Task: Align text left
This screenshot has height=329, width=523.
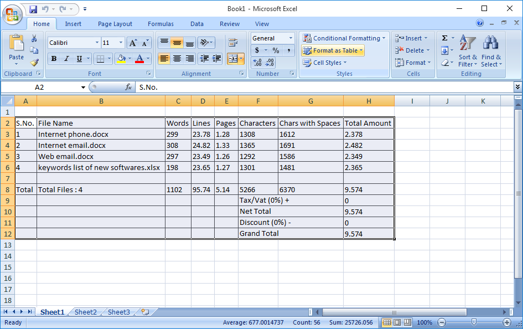Action: (x=164, y=59)
